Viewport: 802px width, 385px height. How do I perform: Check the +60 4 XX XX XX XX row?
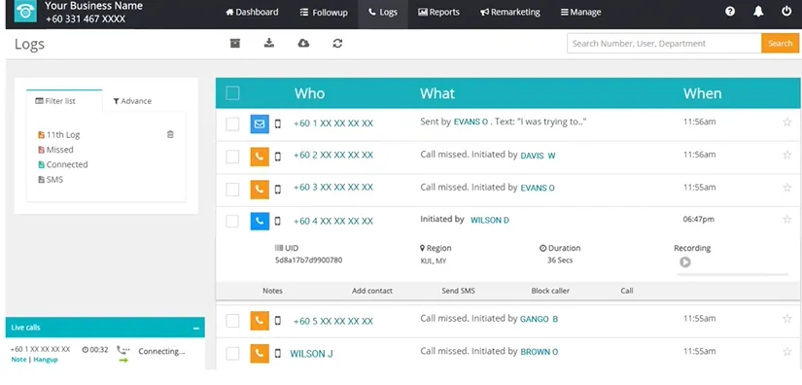(232, 221)
